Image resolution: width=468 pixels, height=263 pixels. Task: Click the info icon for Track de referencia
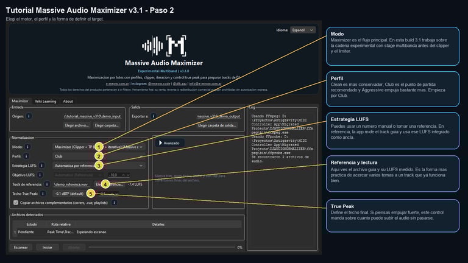point(47,184)
